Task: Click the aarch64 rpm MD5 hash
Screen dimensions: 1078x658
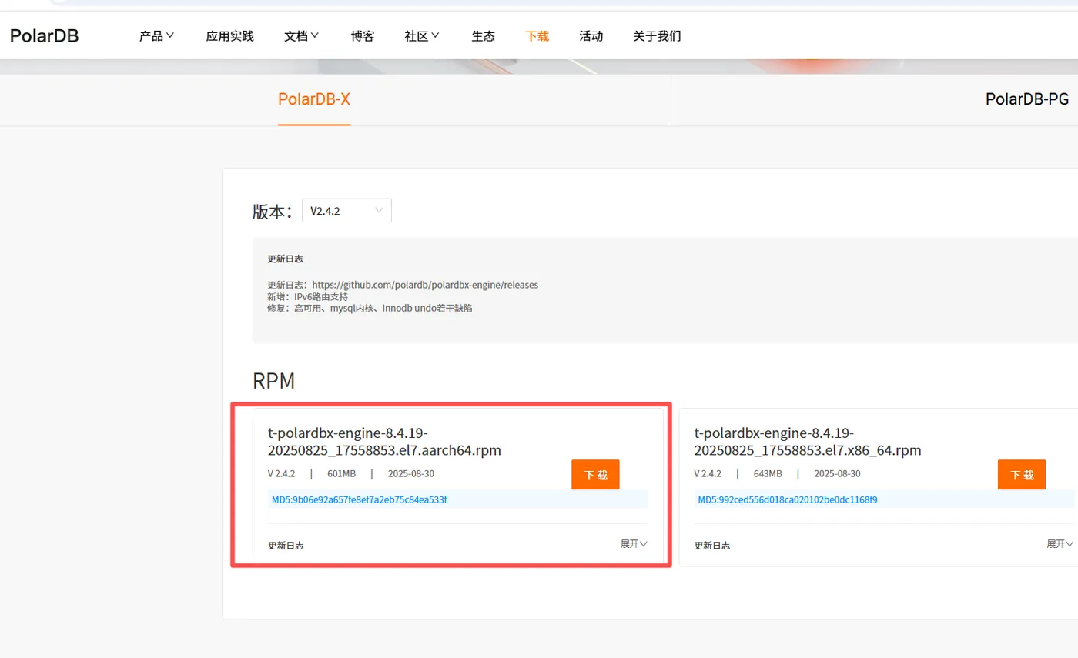Action: point(359,499)
